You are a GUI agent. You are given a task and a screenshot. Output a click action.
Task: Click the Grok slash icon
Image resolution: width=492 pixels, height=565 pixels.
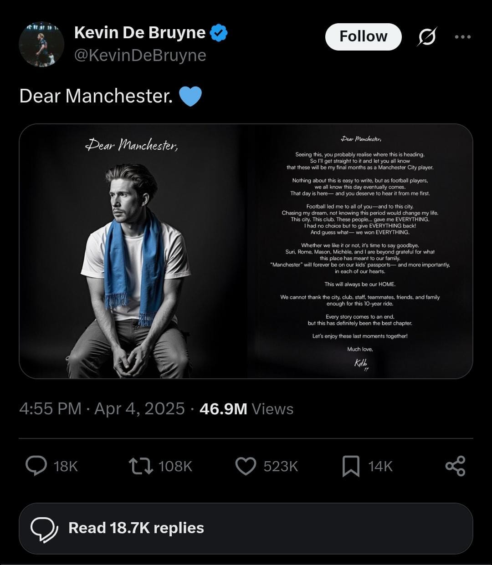click(x=427, y=37)
